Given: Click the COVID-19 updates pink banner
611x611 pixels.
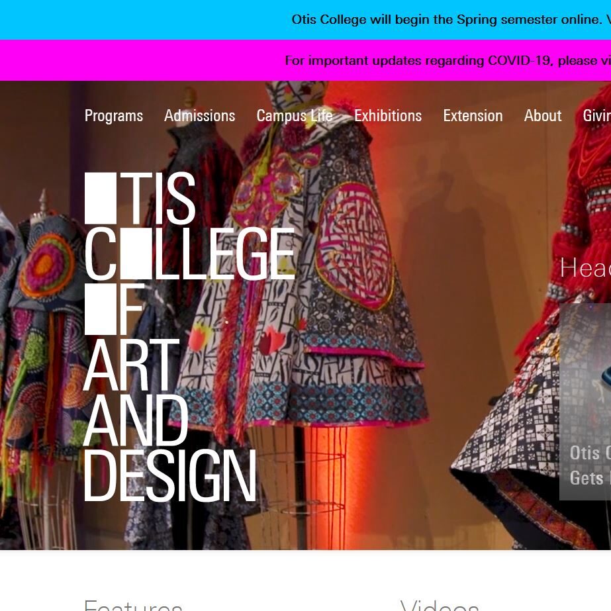Looking at the screenshot, I should point(306,60).
